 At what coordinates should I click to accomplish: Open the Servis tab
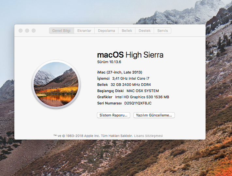[x=162, y=31]
